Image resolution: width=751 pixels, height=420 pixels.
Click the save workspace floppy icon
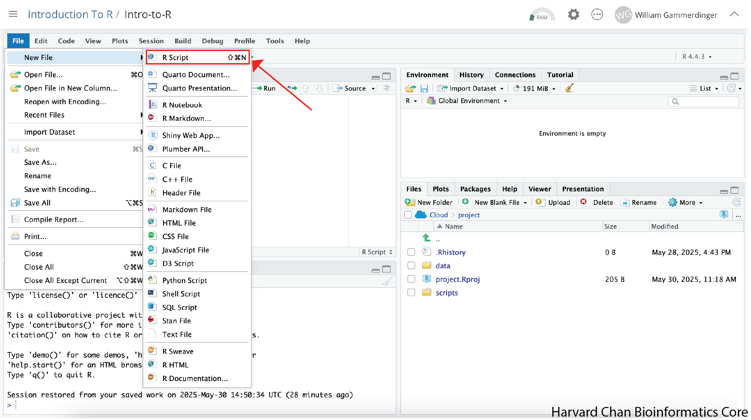(x=424, y=89)
